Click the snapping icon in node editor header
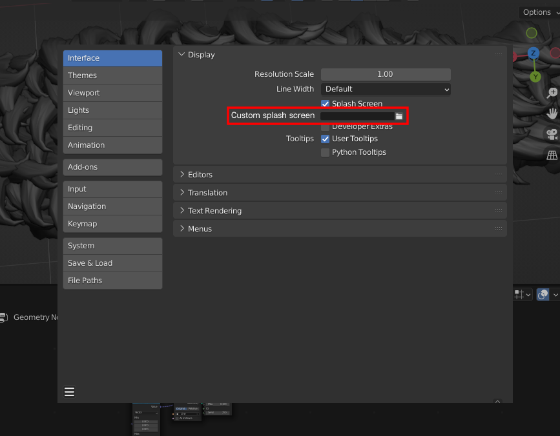 pos(519,295)
